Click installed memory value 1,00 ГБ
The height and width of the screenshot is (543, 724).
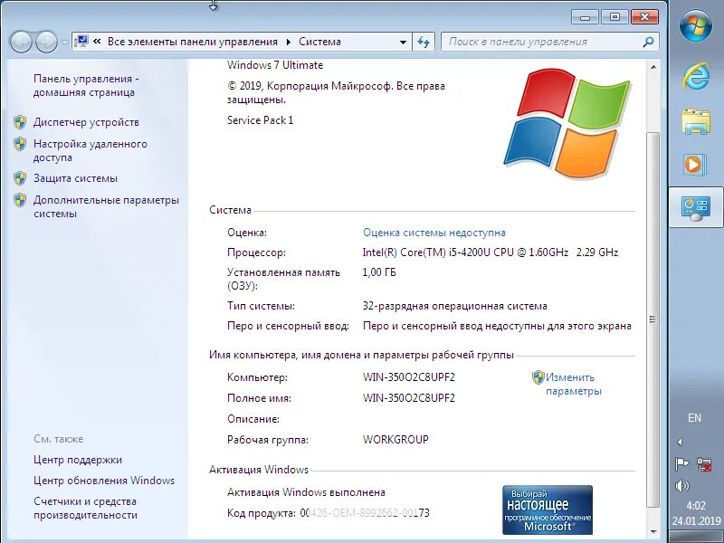pyautogui.click(x=379, y=272)
